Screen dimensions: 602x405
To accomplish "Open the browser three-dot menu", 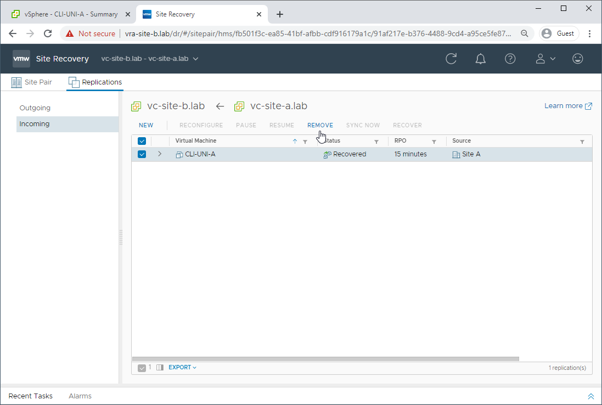I will pyautogui.click(x=590, y=33).
